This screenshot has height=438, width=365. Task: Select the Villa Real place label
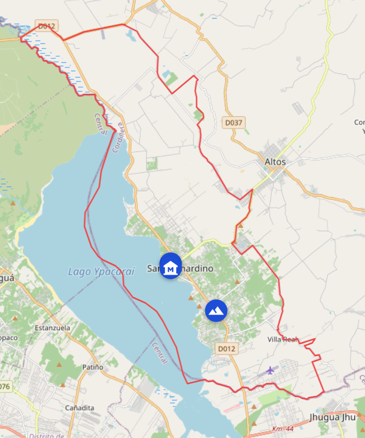pos(283,339)
